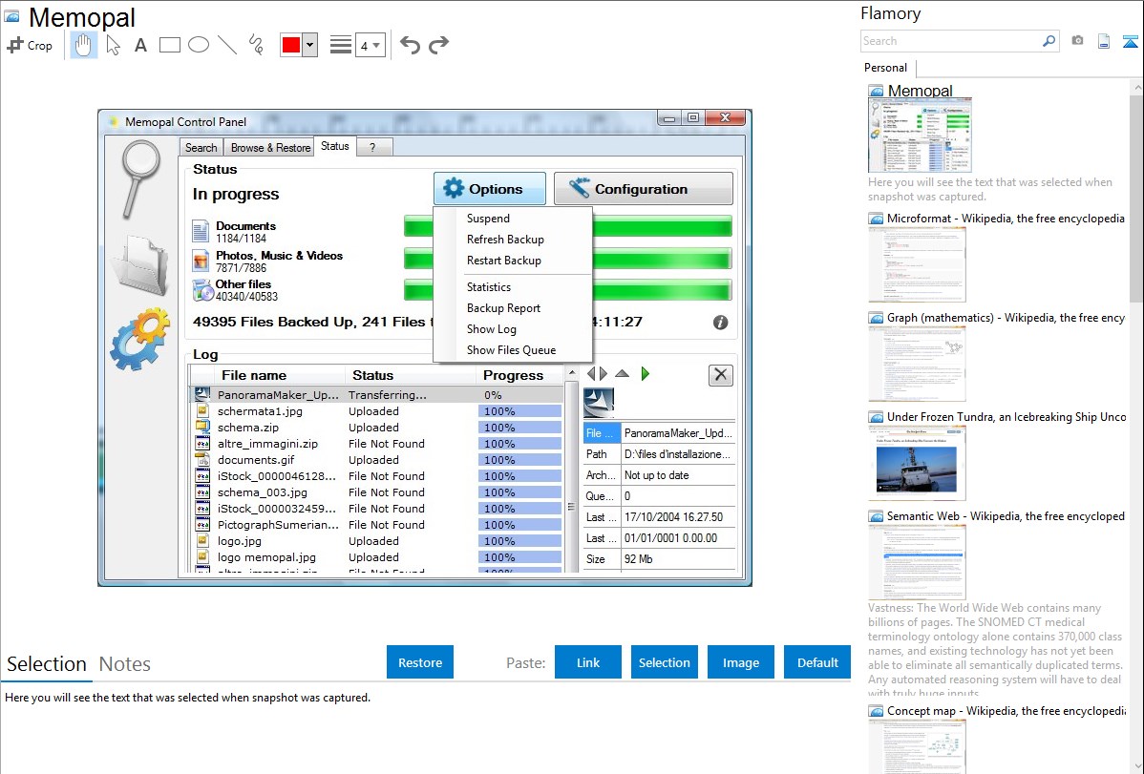Pick the rectangle shape tool
This screenshot has width=1144, height=774.
click(x=170, y=45)
